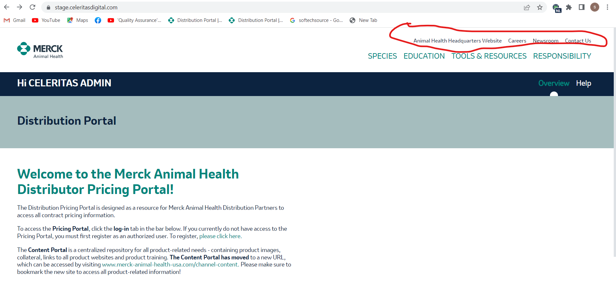
Task: Open the 'Quality Assurance' YouTube bookmark
Action: coord(134,20)
